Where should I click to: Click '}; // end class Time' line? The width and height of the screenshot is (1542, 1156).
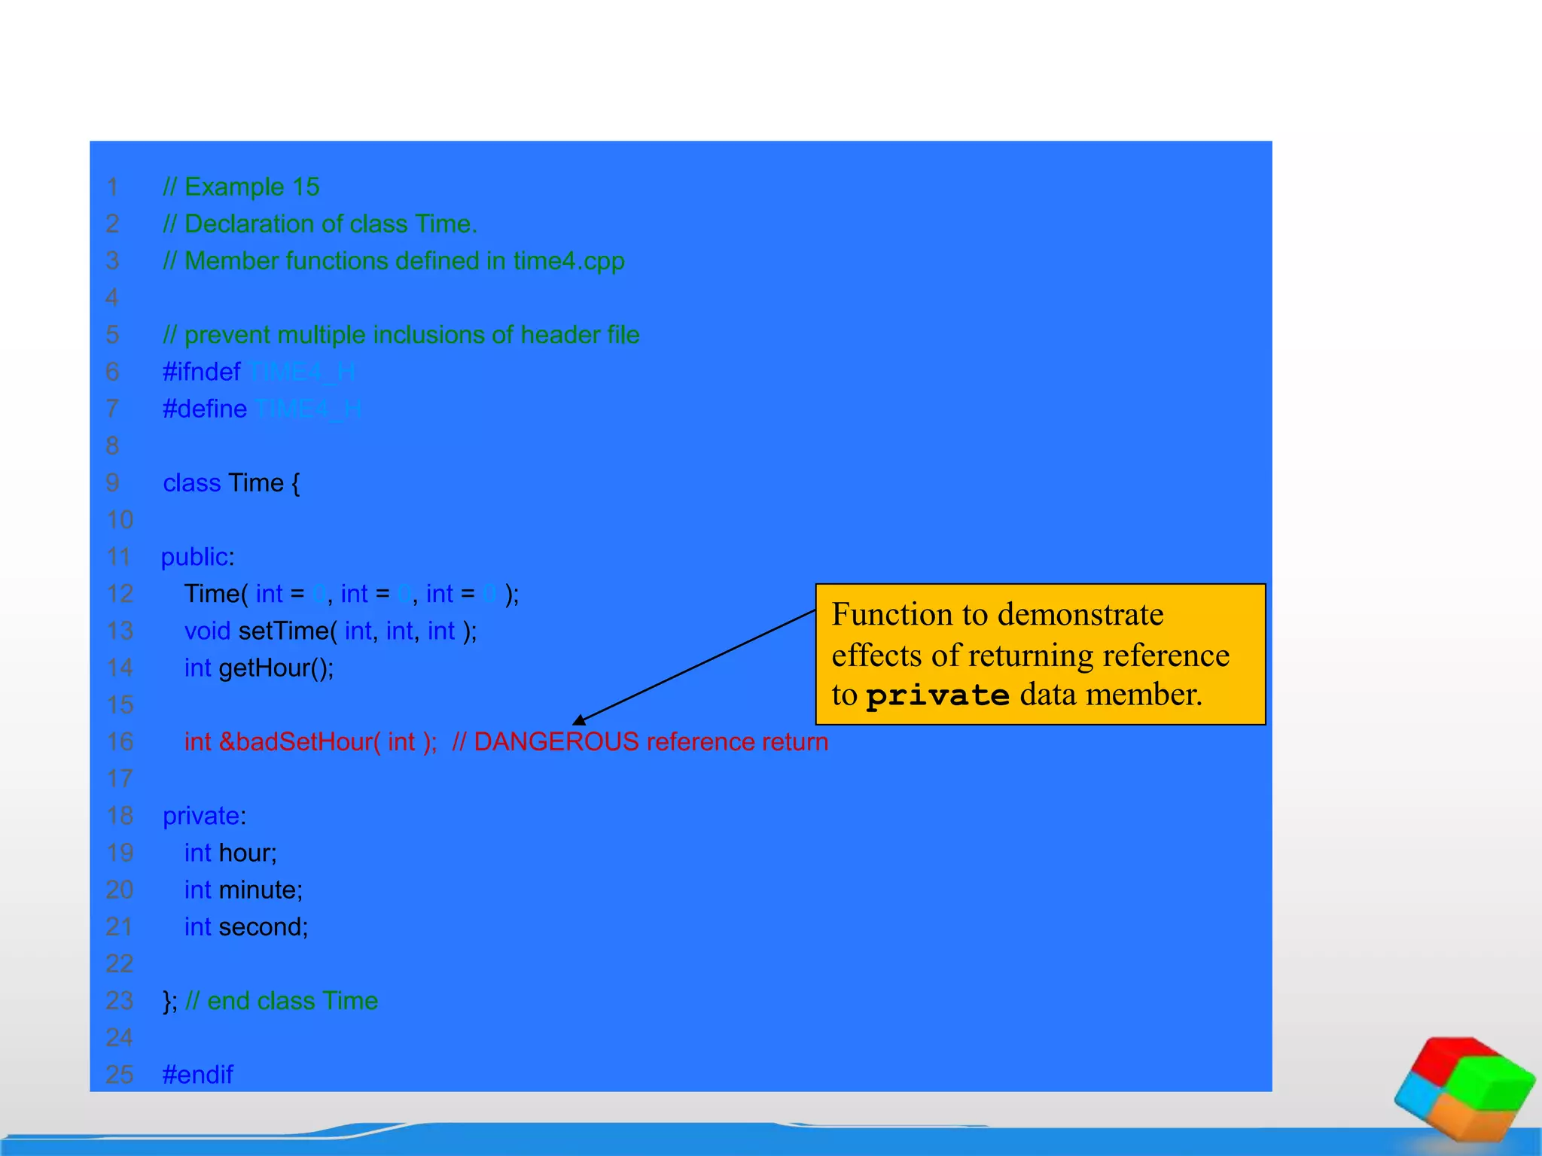(270, 1001)
